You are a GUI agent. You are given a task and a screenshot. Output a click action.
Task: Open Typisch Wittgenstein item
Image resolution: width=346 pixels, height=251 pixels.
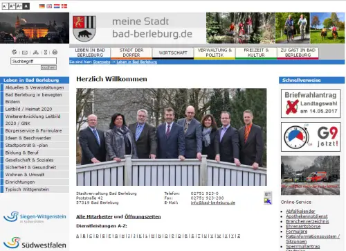click(35, 189)
